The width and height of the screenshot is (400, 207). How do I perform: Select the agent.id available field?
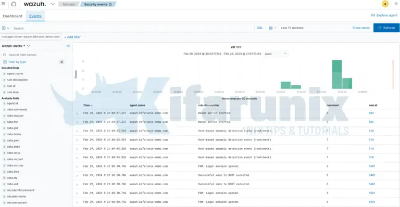[x=12, y=103]
